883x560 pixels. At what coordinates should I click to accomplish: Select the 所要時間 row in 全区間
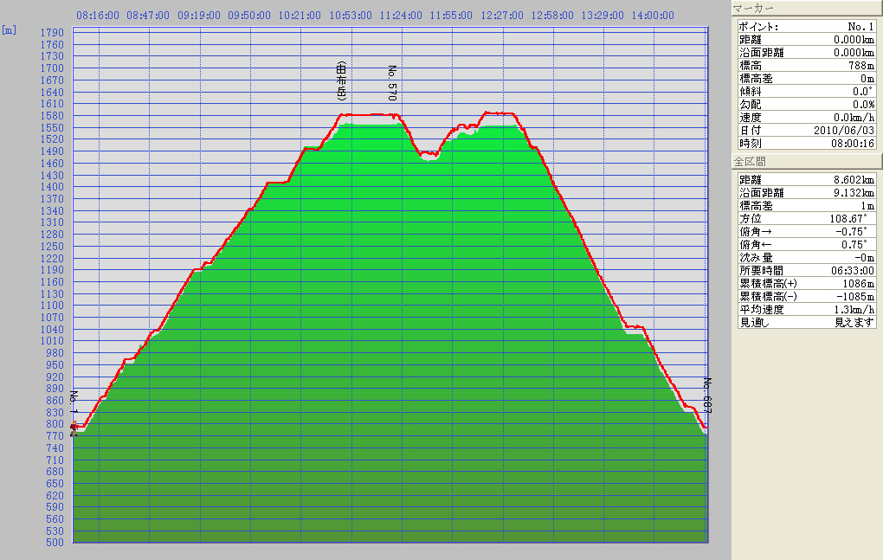click(x=805, y=270)
